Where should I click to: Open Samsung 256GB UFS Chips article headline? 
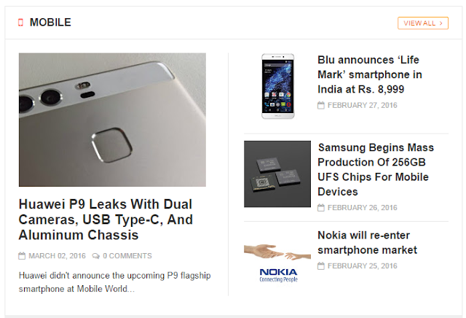pyautogui.click(x=376, y=169)
